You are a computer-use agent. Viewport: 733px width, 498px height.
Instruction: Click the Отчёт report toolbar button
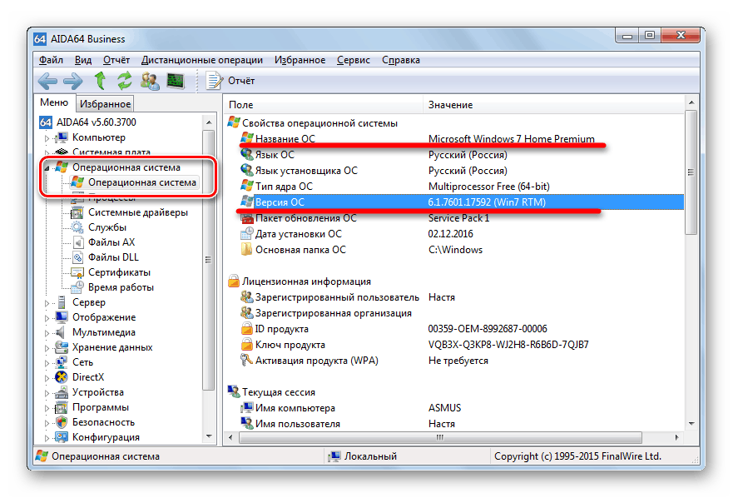pos(230,81)
